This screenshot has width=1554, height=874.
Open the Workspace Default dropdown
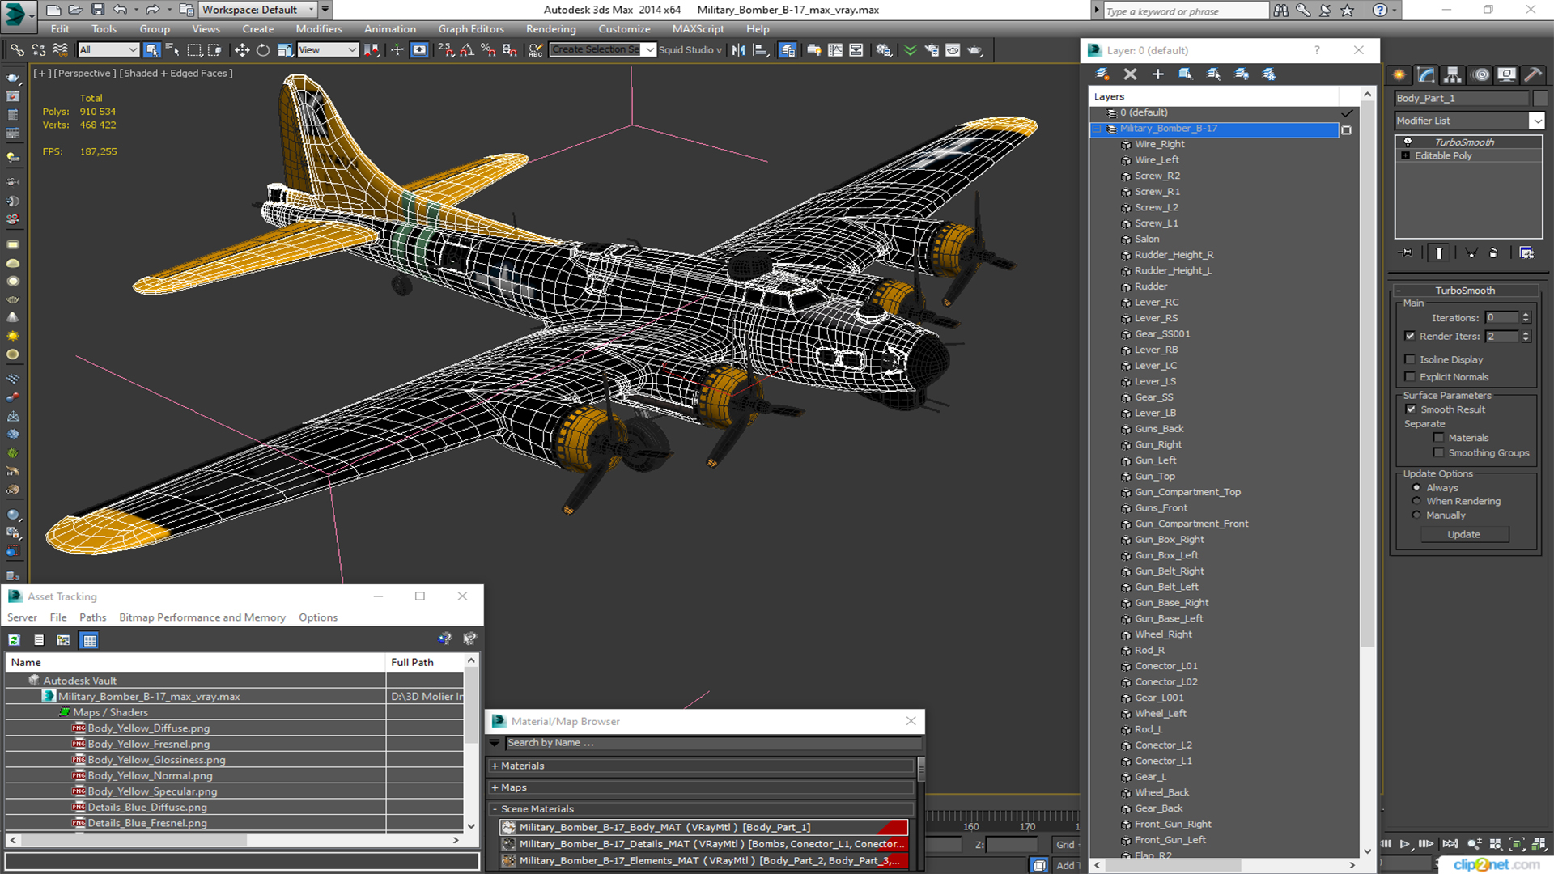point(258,10)
